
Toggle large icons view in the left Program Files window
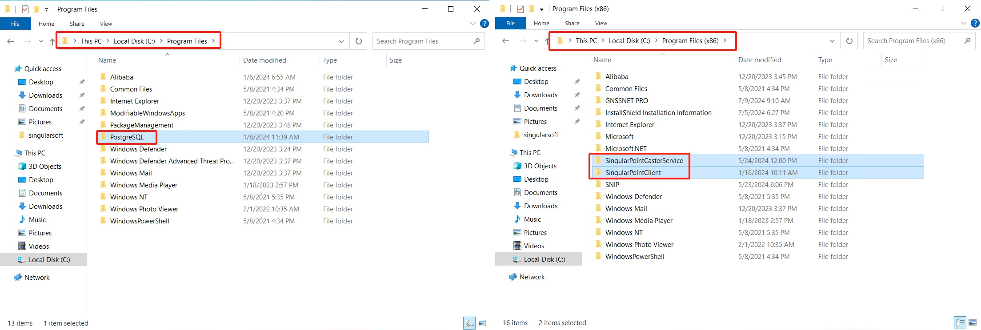click(x=482, y=323)
